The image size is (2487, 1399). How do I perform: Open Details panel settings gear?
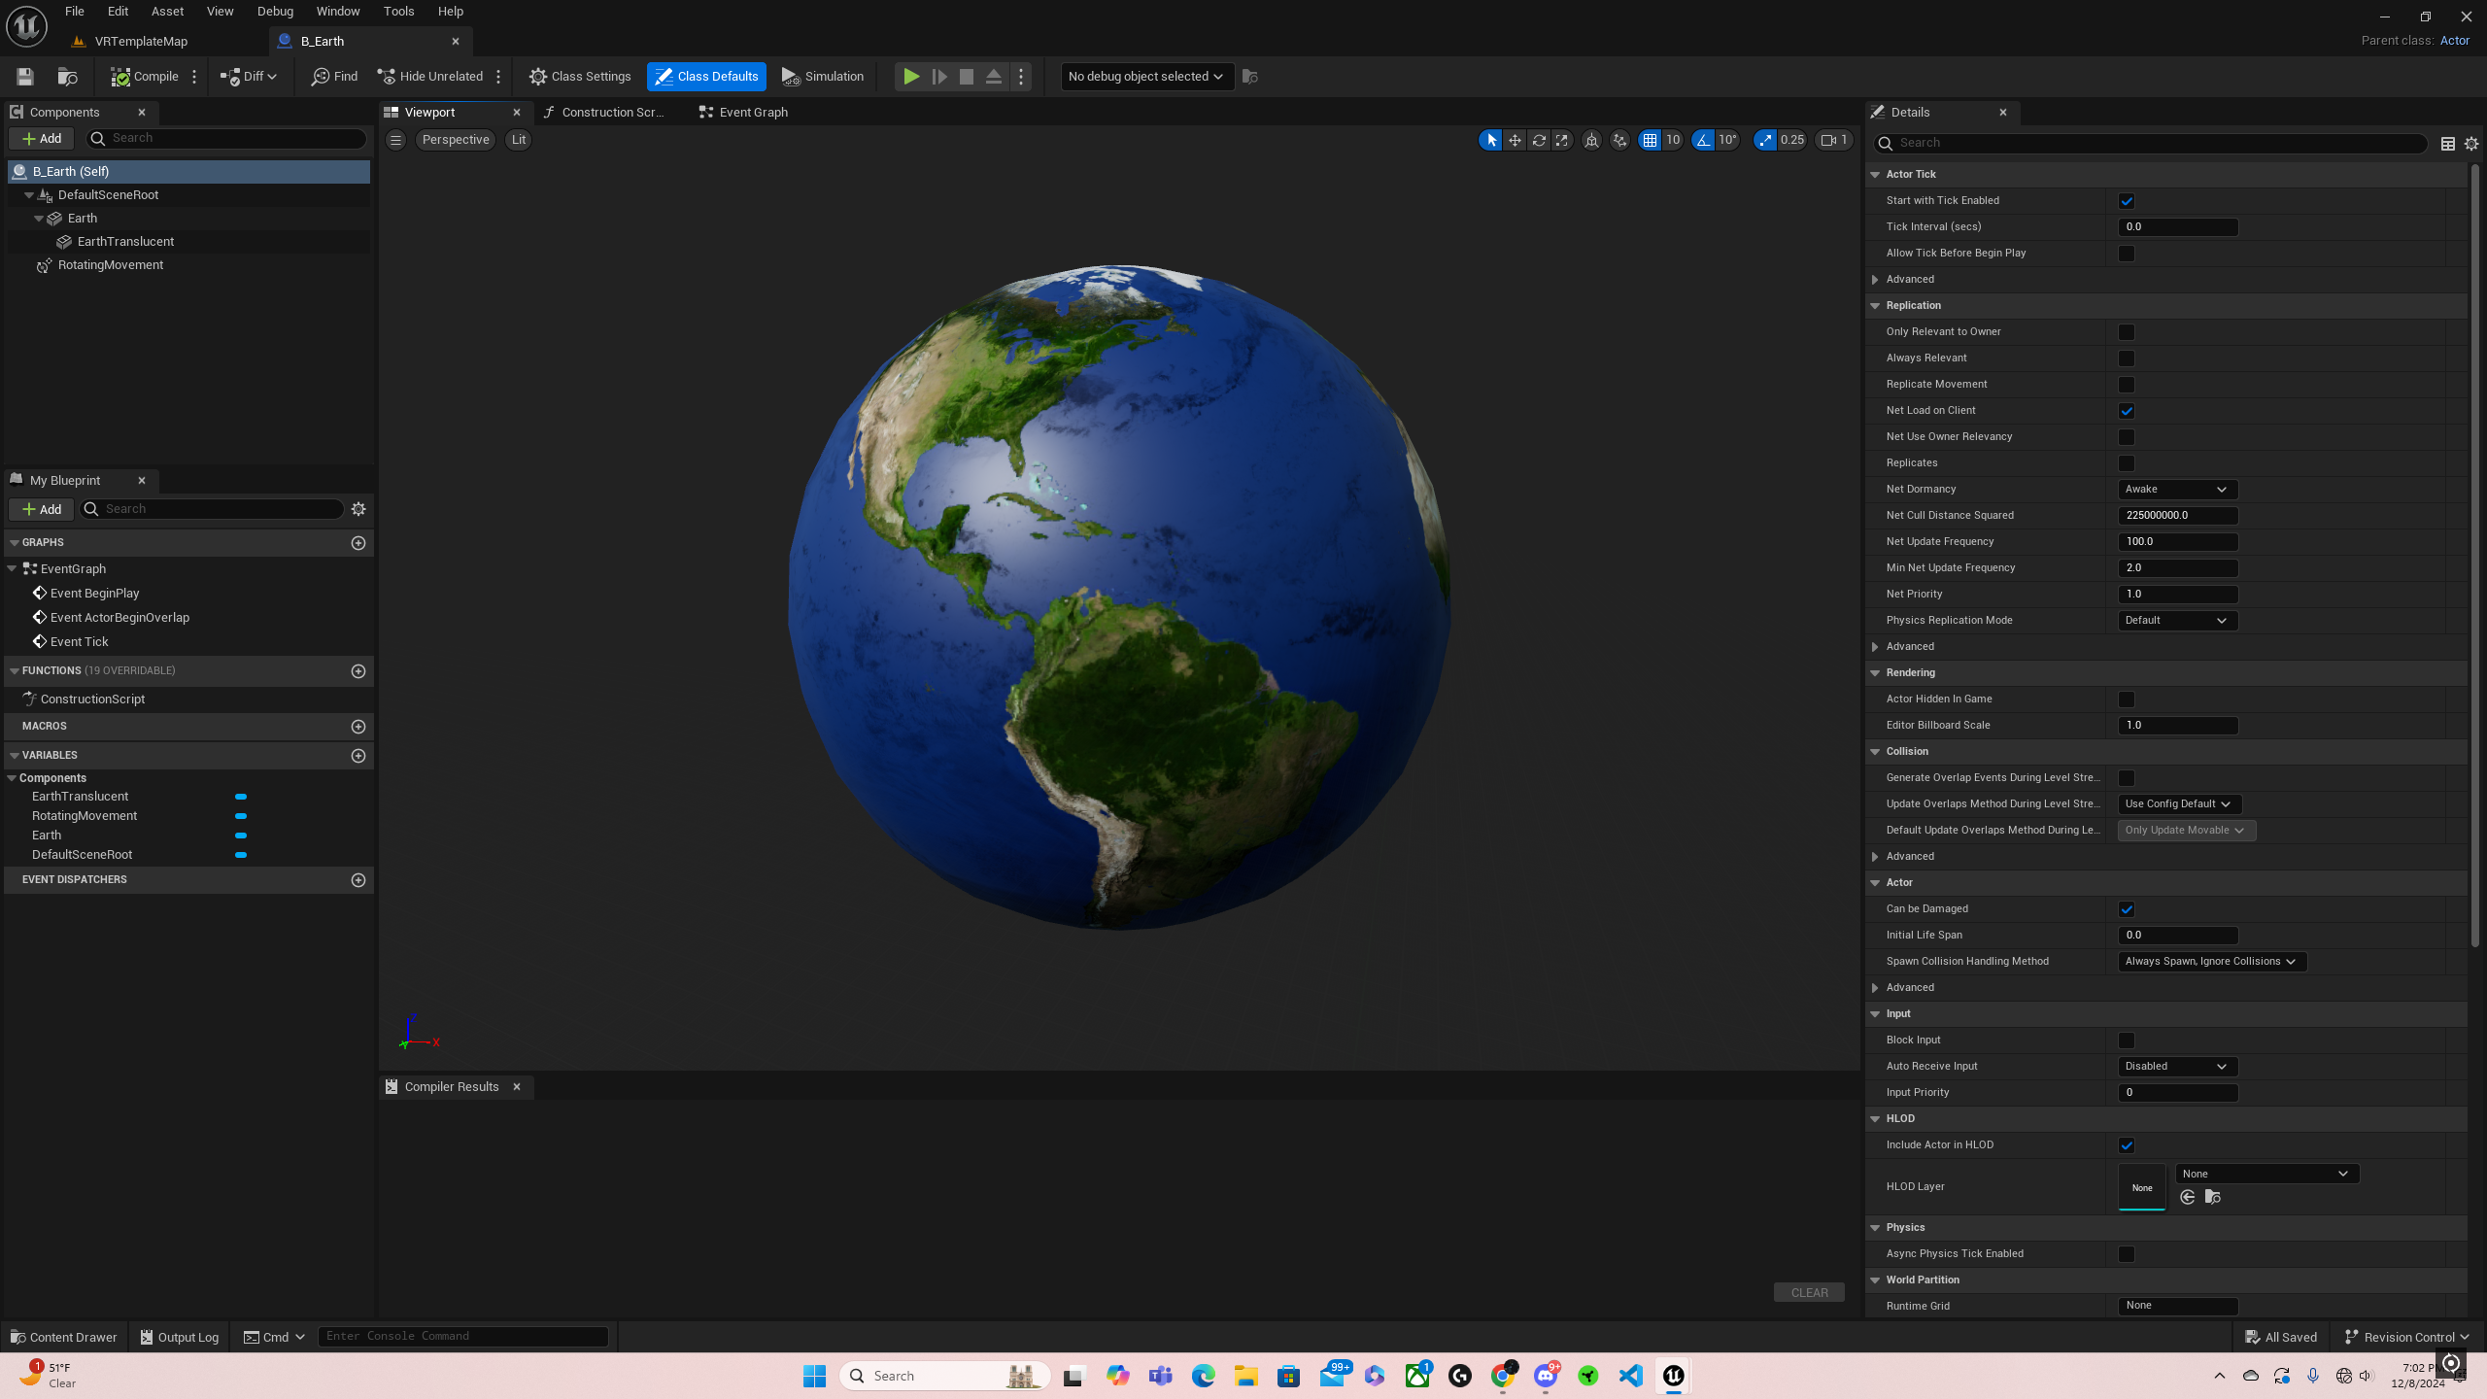pos(2471,144)
